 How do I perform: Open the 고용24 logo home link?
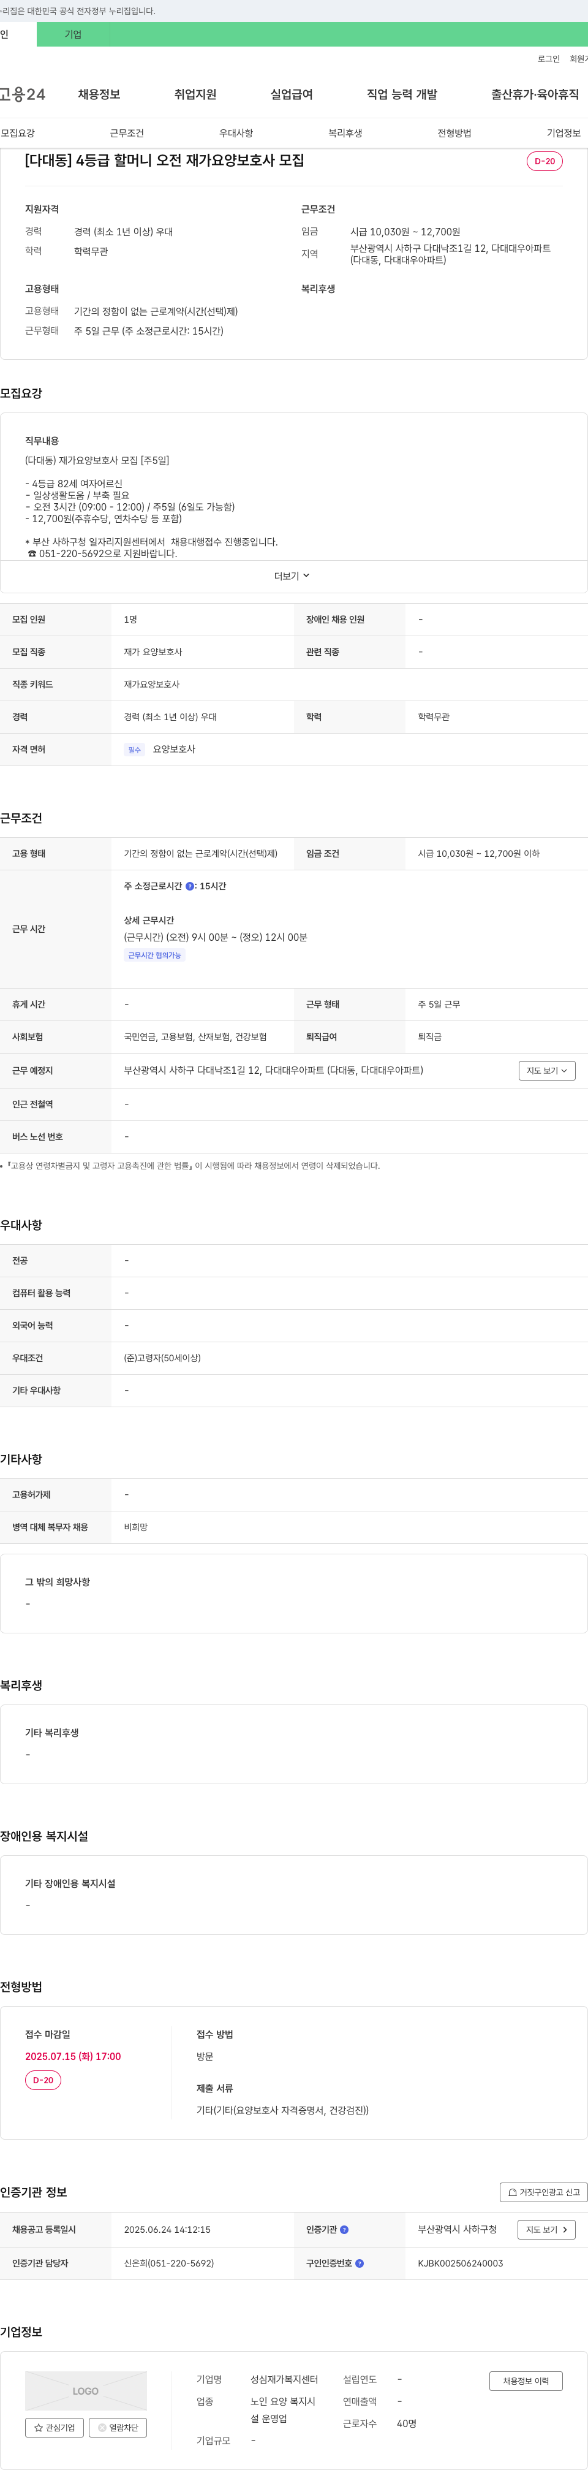[x=22, y=94]
